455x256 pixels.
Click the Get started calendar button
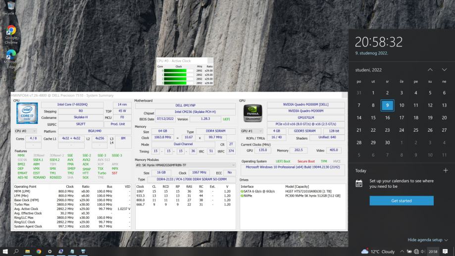pos(401,201)
